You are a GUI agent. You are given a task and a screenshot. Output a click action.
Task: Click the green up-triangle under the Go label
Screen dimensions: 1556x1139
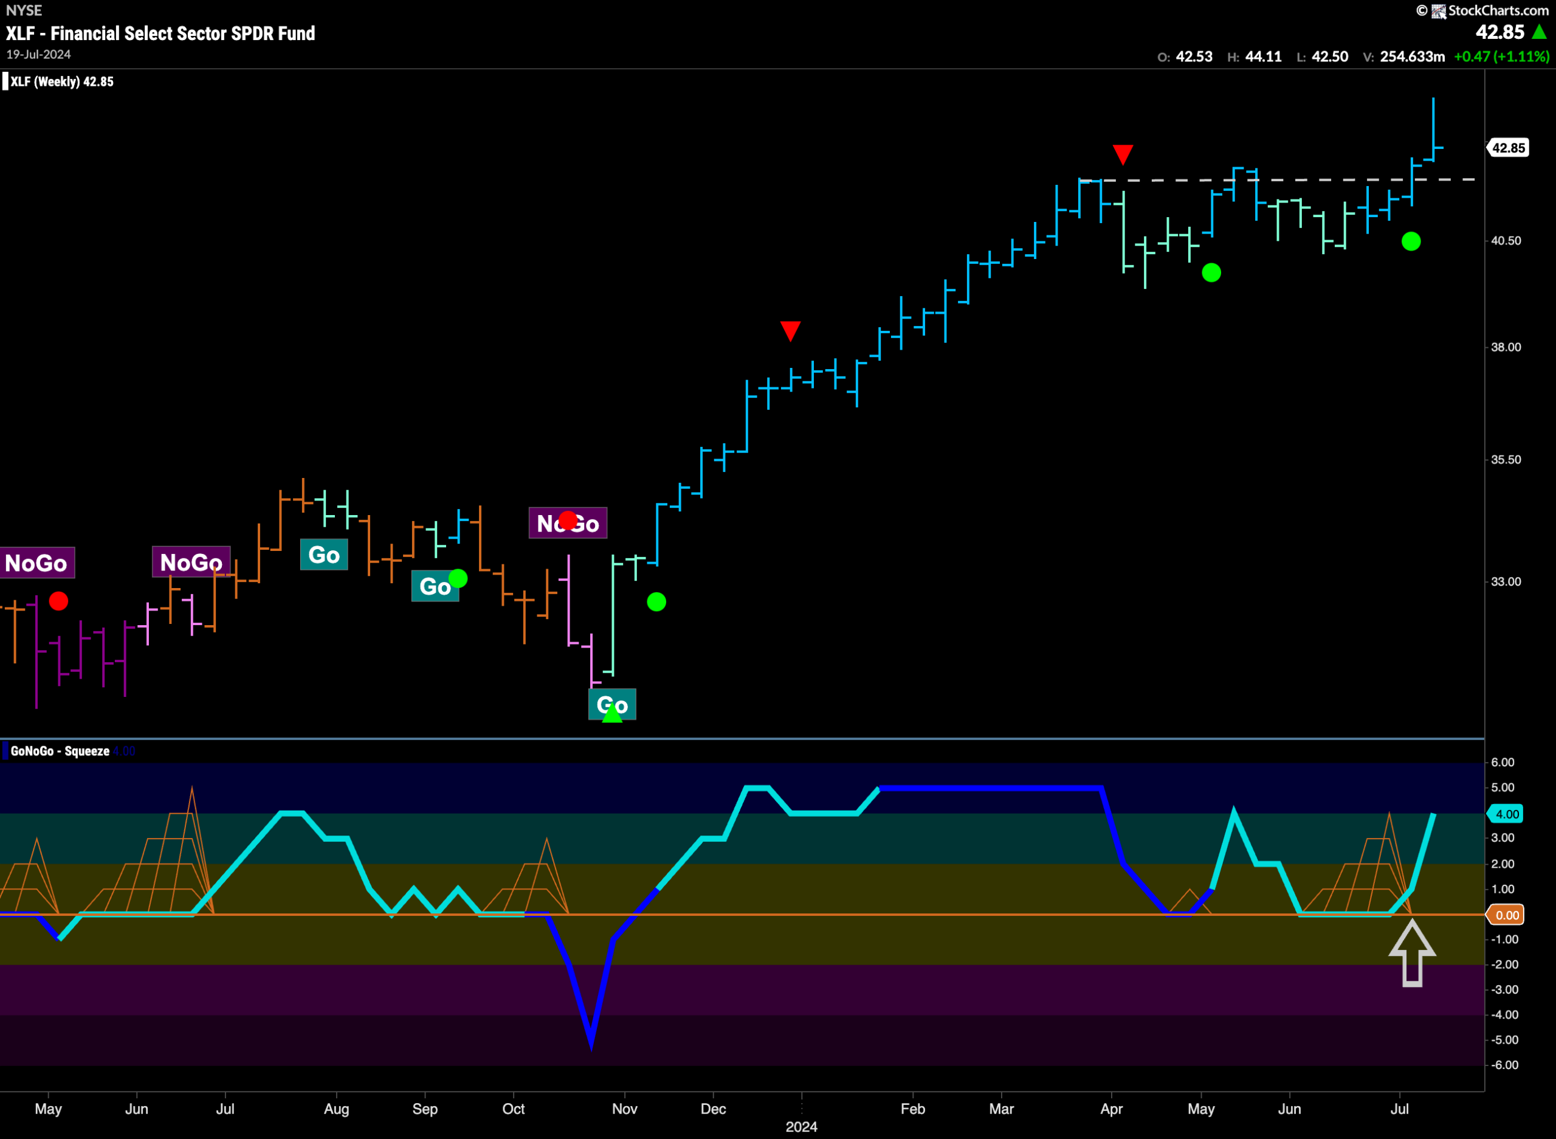[612, 715]
